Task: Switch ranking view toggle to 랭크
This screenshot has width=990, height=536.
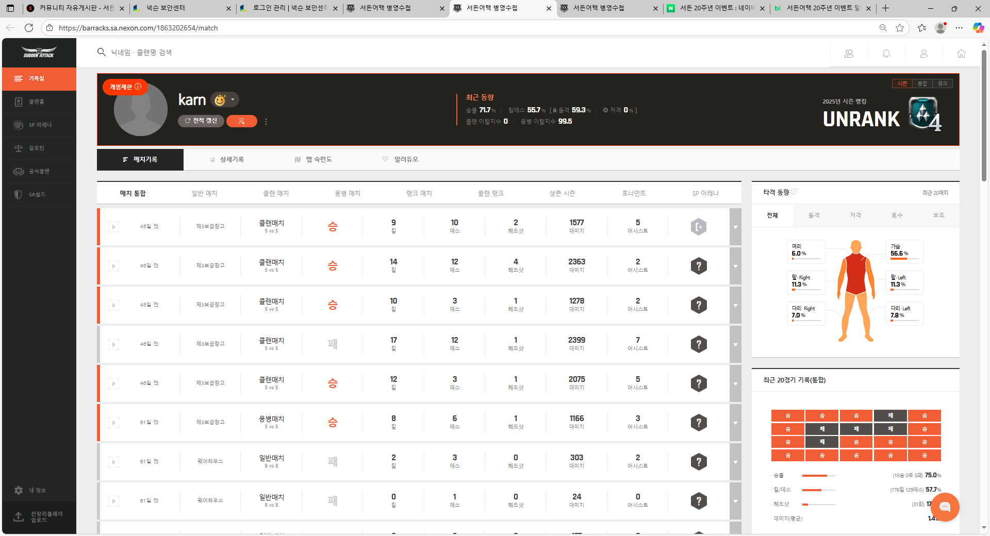Action: [x=942, y=83]
